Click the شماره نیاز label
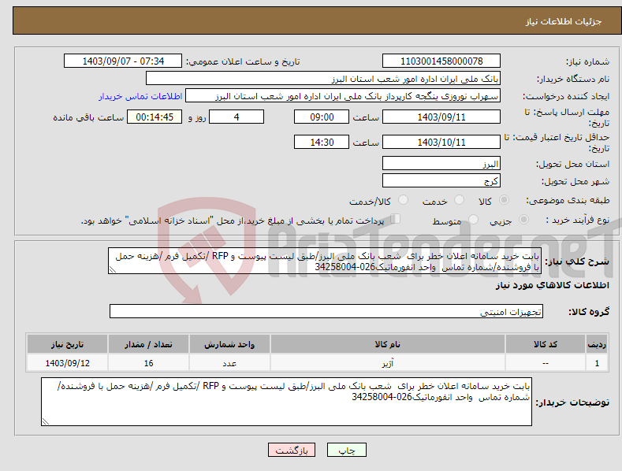 pos(587,61)
